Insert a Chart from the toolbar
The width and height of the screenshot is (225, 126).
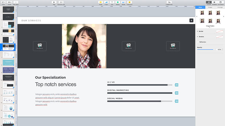pos(106,2)
